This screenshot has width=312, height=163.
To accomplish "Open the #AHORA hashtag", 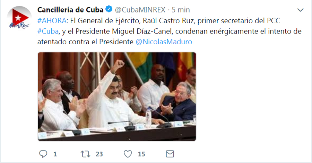I will [52, 21].
